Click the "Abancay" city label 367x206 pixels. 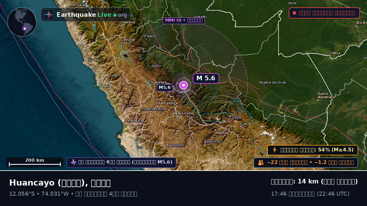pyautogui.click(x=222, y=133)
